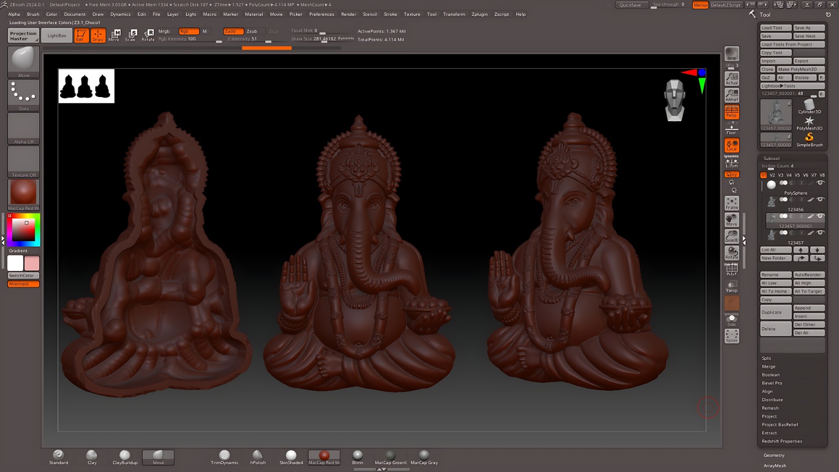Open the MatCap Red Wax material selector
Viewport: 839px width, 472px height.
click(x=24, y=195)
